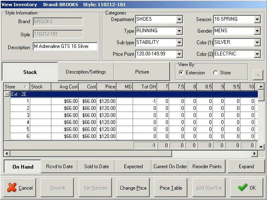Show the Rcvd to Date view
The width and height of the screenshot is (267, 200).
click(x=59, y=167)
